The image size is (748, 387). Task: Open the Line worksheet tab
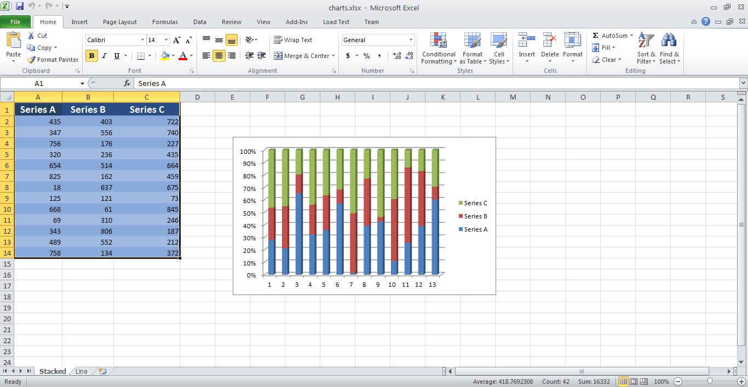(81, 371)
